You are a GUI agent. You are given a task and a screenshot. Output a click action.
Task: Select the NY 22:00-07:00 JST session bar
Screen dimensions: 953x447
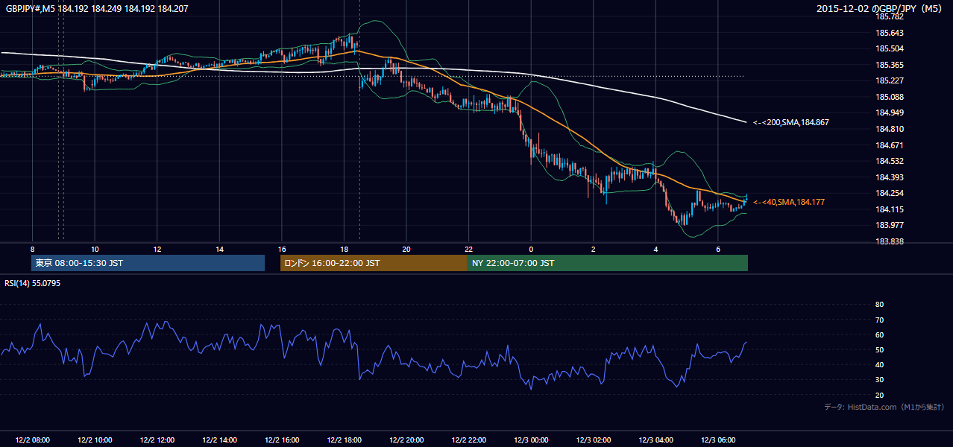608,263
